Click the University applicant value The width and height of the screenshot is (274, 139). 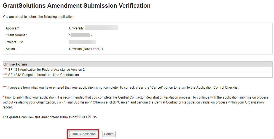[x=76, y=28]
